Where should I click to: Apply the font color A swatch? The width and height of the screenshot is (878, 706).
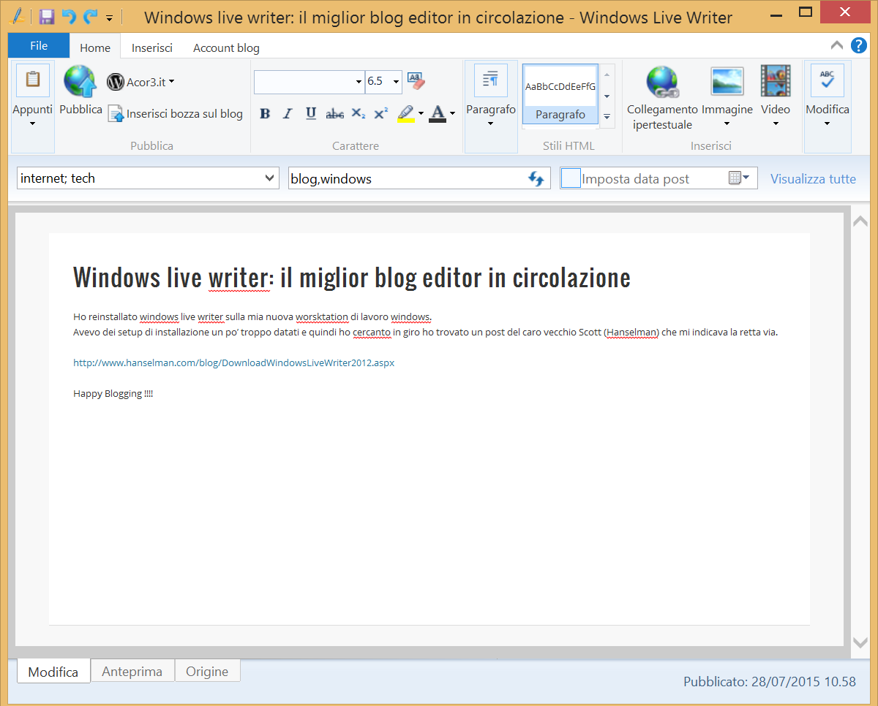coord(438,113)
